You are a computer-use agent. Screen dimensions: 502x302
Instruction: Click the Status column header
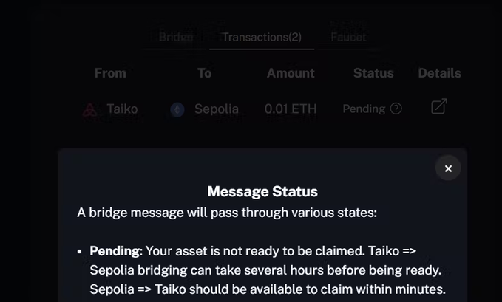(373, 73)
